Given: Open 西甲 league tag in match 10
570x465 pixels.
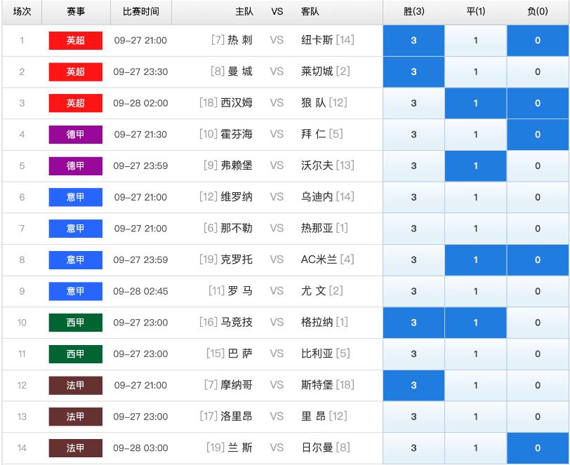Looking at the screenshot, I should point(76,323).
